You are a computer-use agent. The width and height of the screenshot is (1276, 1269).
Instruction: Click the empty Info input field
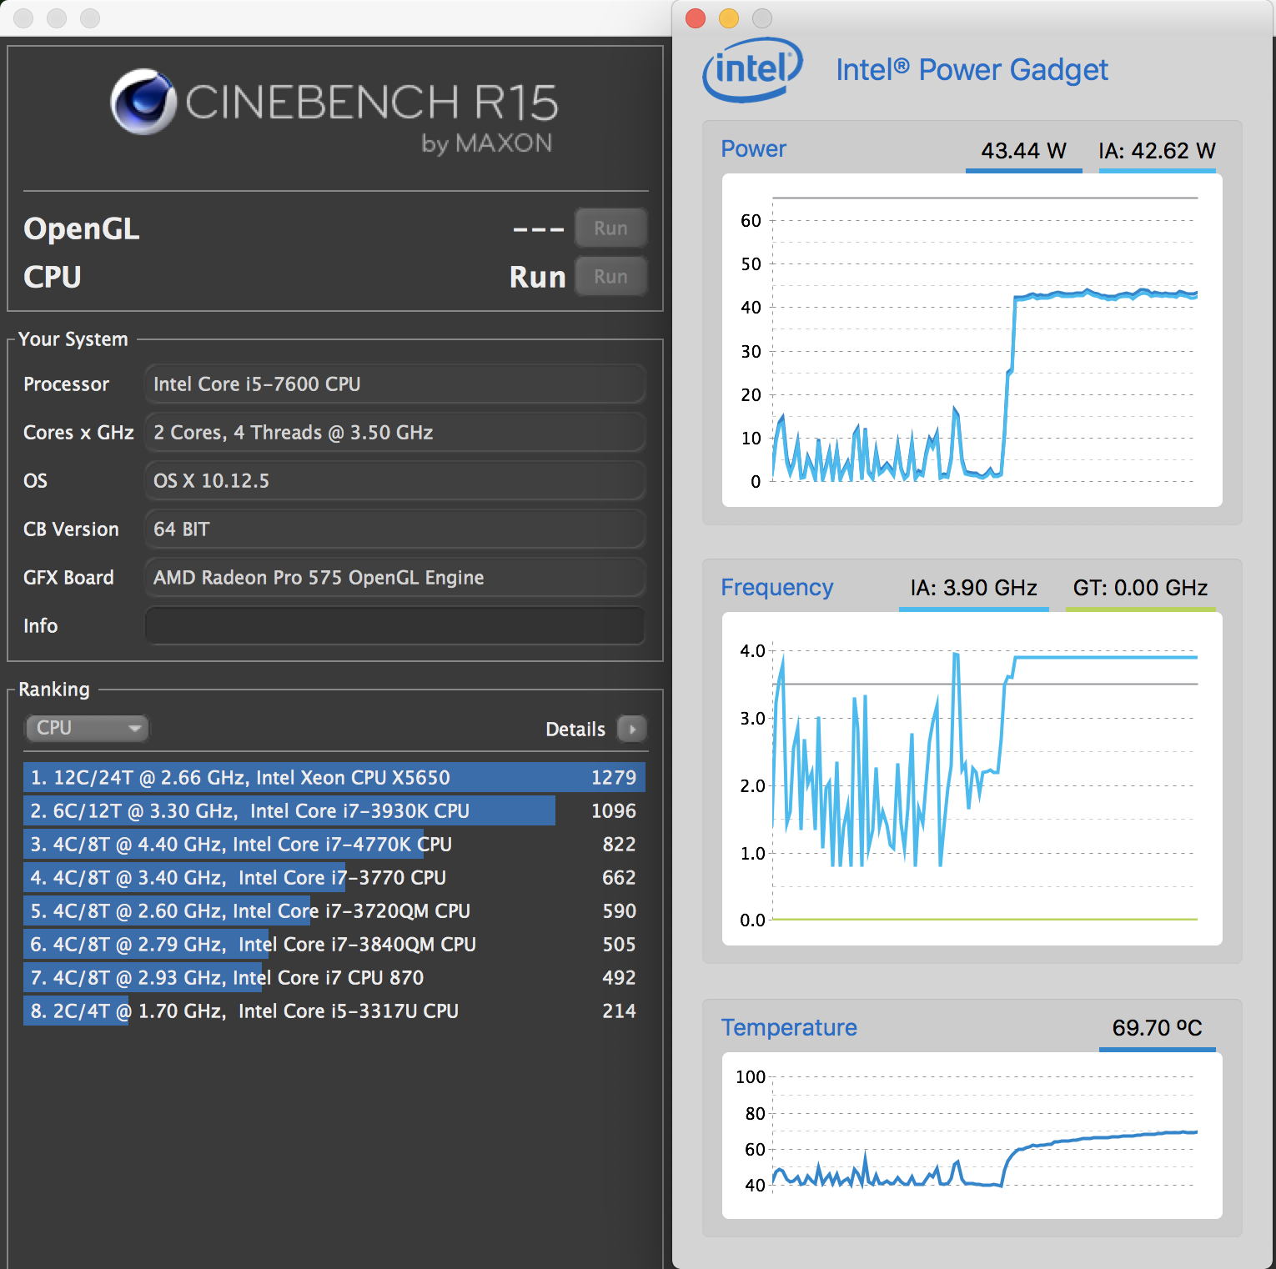[394, 625]
